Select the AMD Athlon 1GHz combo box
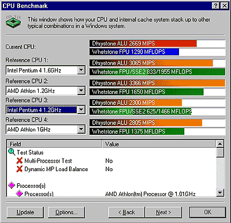The width and height of the screenshot is (231, 223). [46, 129]
